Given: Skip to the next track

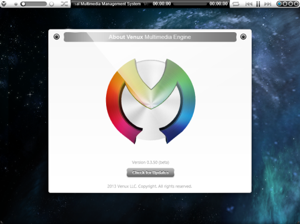Looking at the screenshot, I should 268,4.
